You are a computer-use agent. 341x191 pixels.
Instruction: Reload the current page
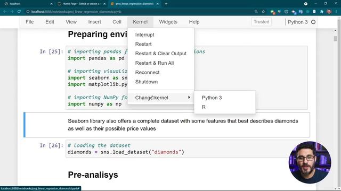[x=19, y=12]
